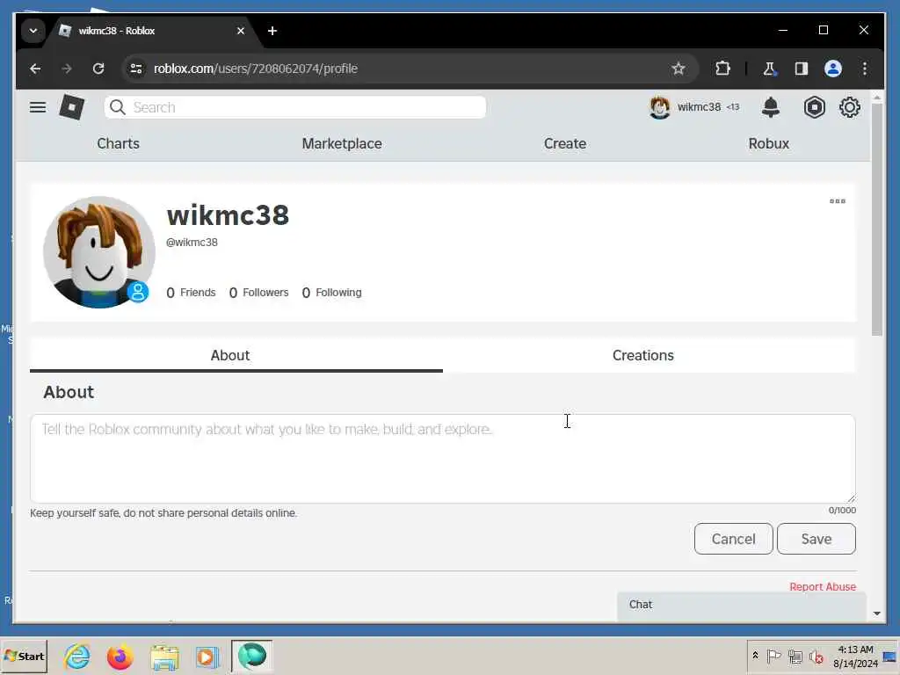Image resolution: width=900 pixels, height=675 pixels.
Task: Show hidden system tray icons
Action: click(x=755, y=656)
